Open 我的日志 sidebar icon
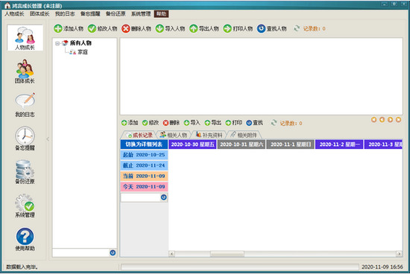410x274 pixels. [x=25, y=105]
